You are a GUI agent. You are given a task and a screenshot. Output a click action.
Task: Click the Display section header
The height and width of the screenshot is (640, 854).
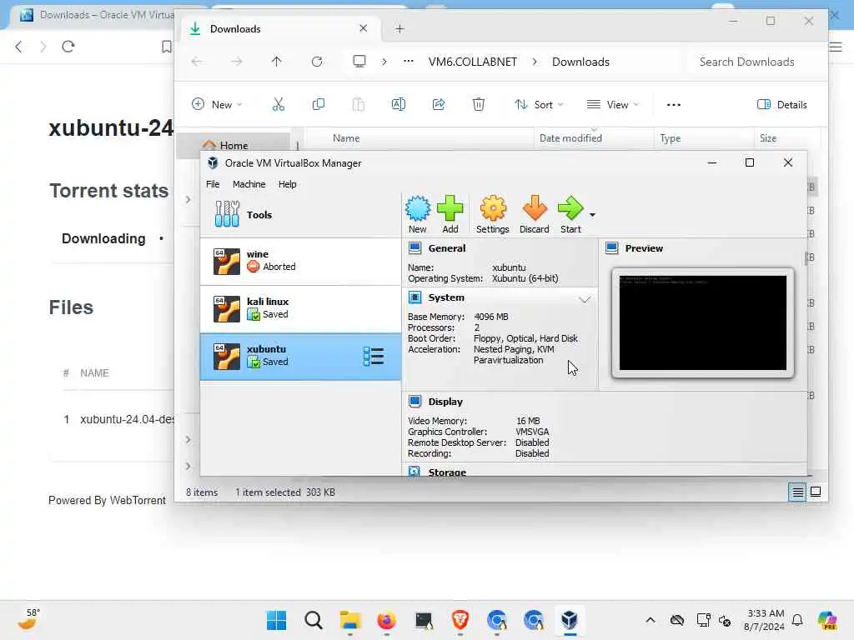pyautogui.click(x=445, y=402)
